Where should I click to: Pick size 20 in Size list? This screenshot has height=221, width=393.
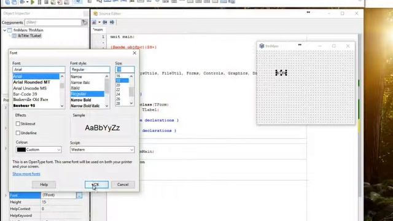118,85
